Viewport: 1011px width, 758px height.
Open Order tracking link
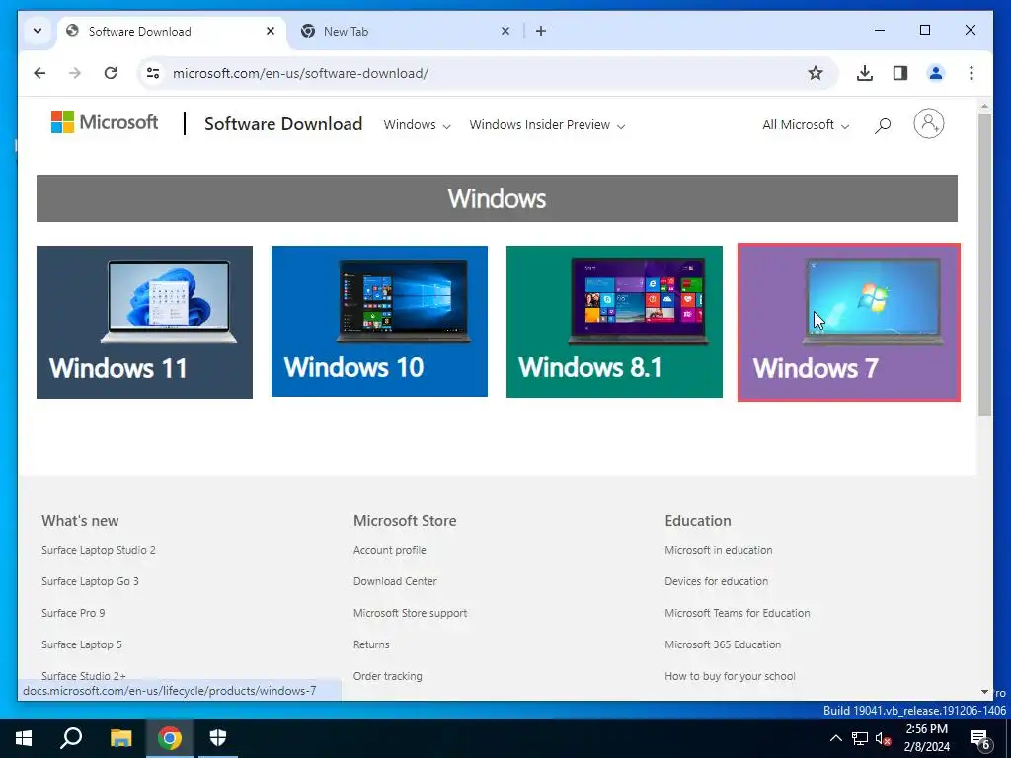click(x=387, y=676)
